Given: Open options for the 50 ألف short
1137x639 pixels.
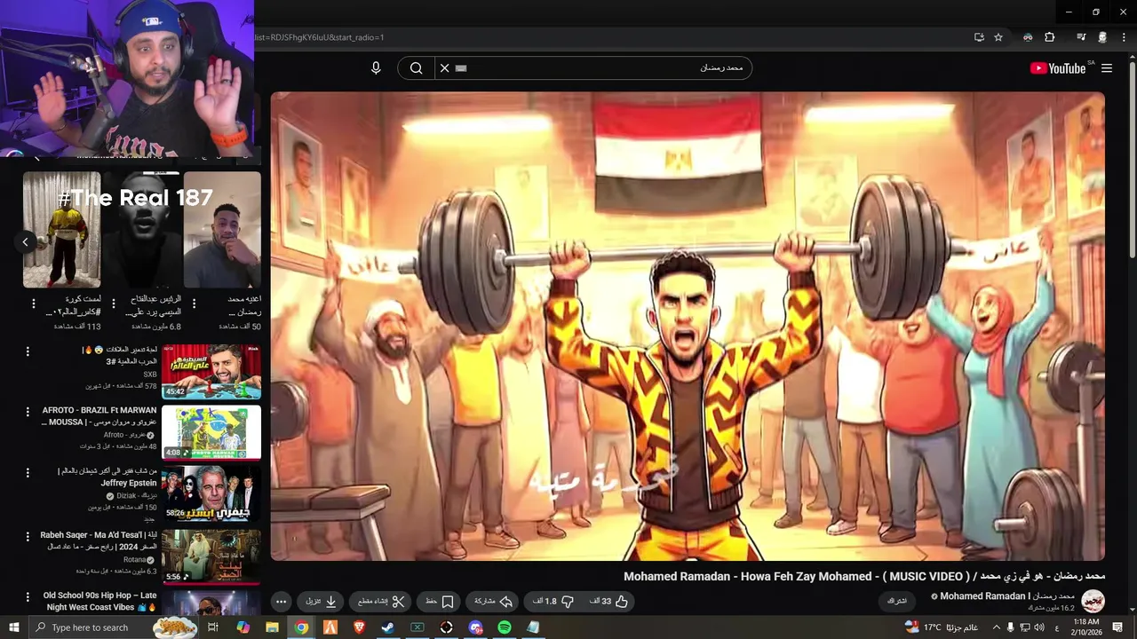Looking at the screenshot, I should (x=194, y=304).
